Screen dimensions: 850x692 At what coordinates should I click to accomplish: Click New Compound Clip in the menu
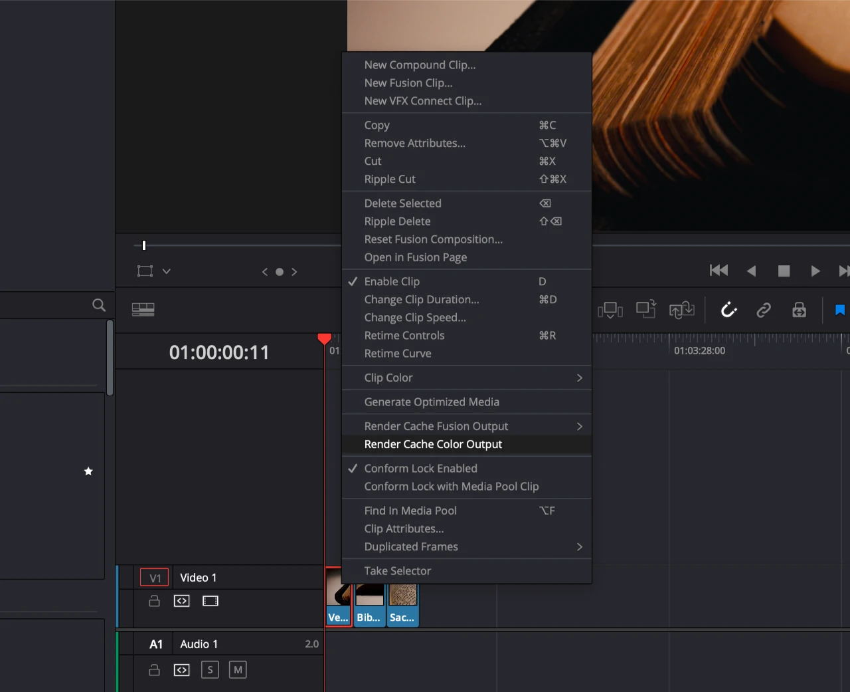click(x=419, y=64)
